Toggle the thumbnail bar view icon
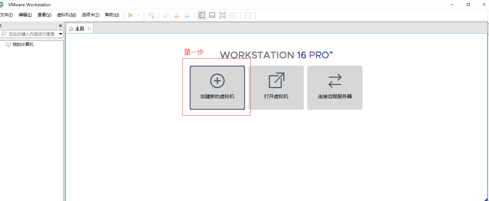This screenshot has height=201, width=489. coord(212,15)
